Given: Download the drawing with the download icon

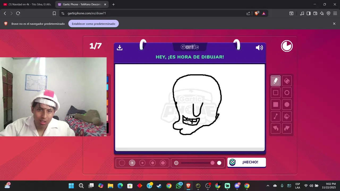Looking at the screenshot, I should [x=120, y=47].
